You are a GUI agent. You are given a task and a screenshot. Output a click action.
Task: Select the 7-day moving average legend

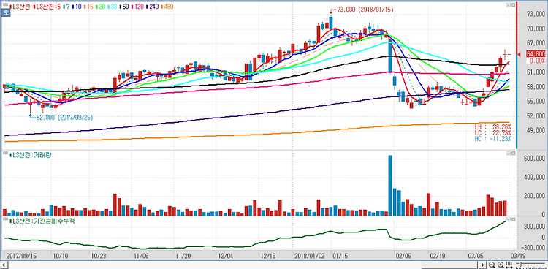click(66, 7)
